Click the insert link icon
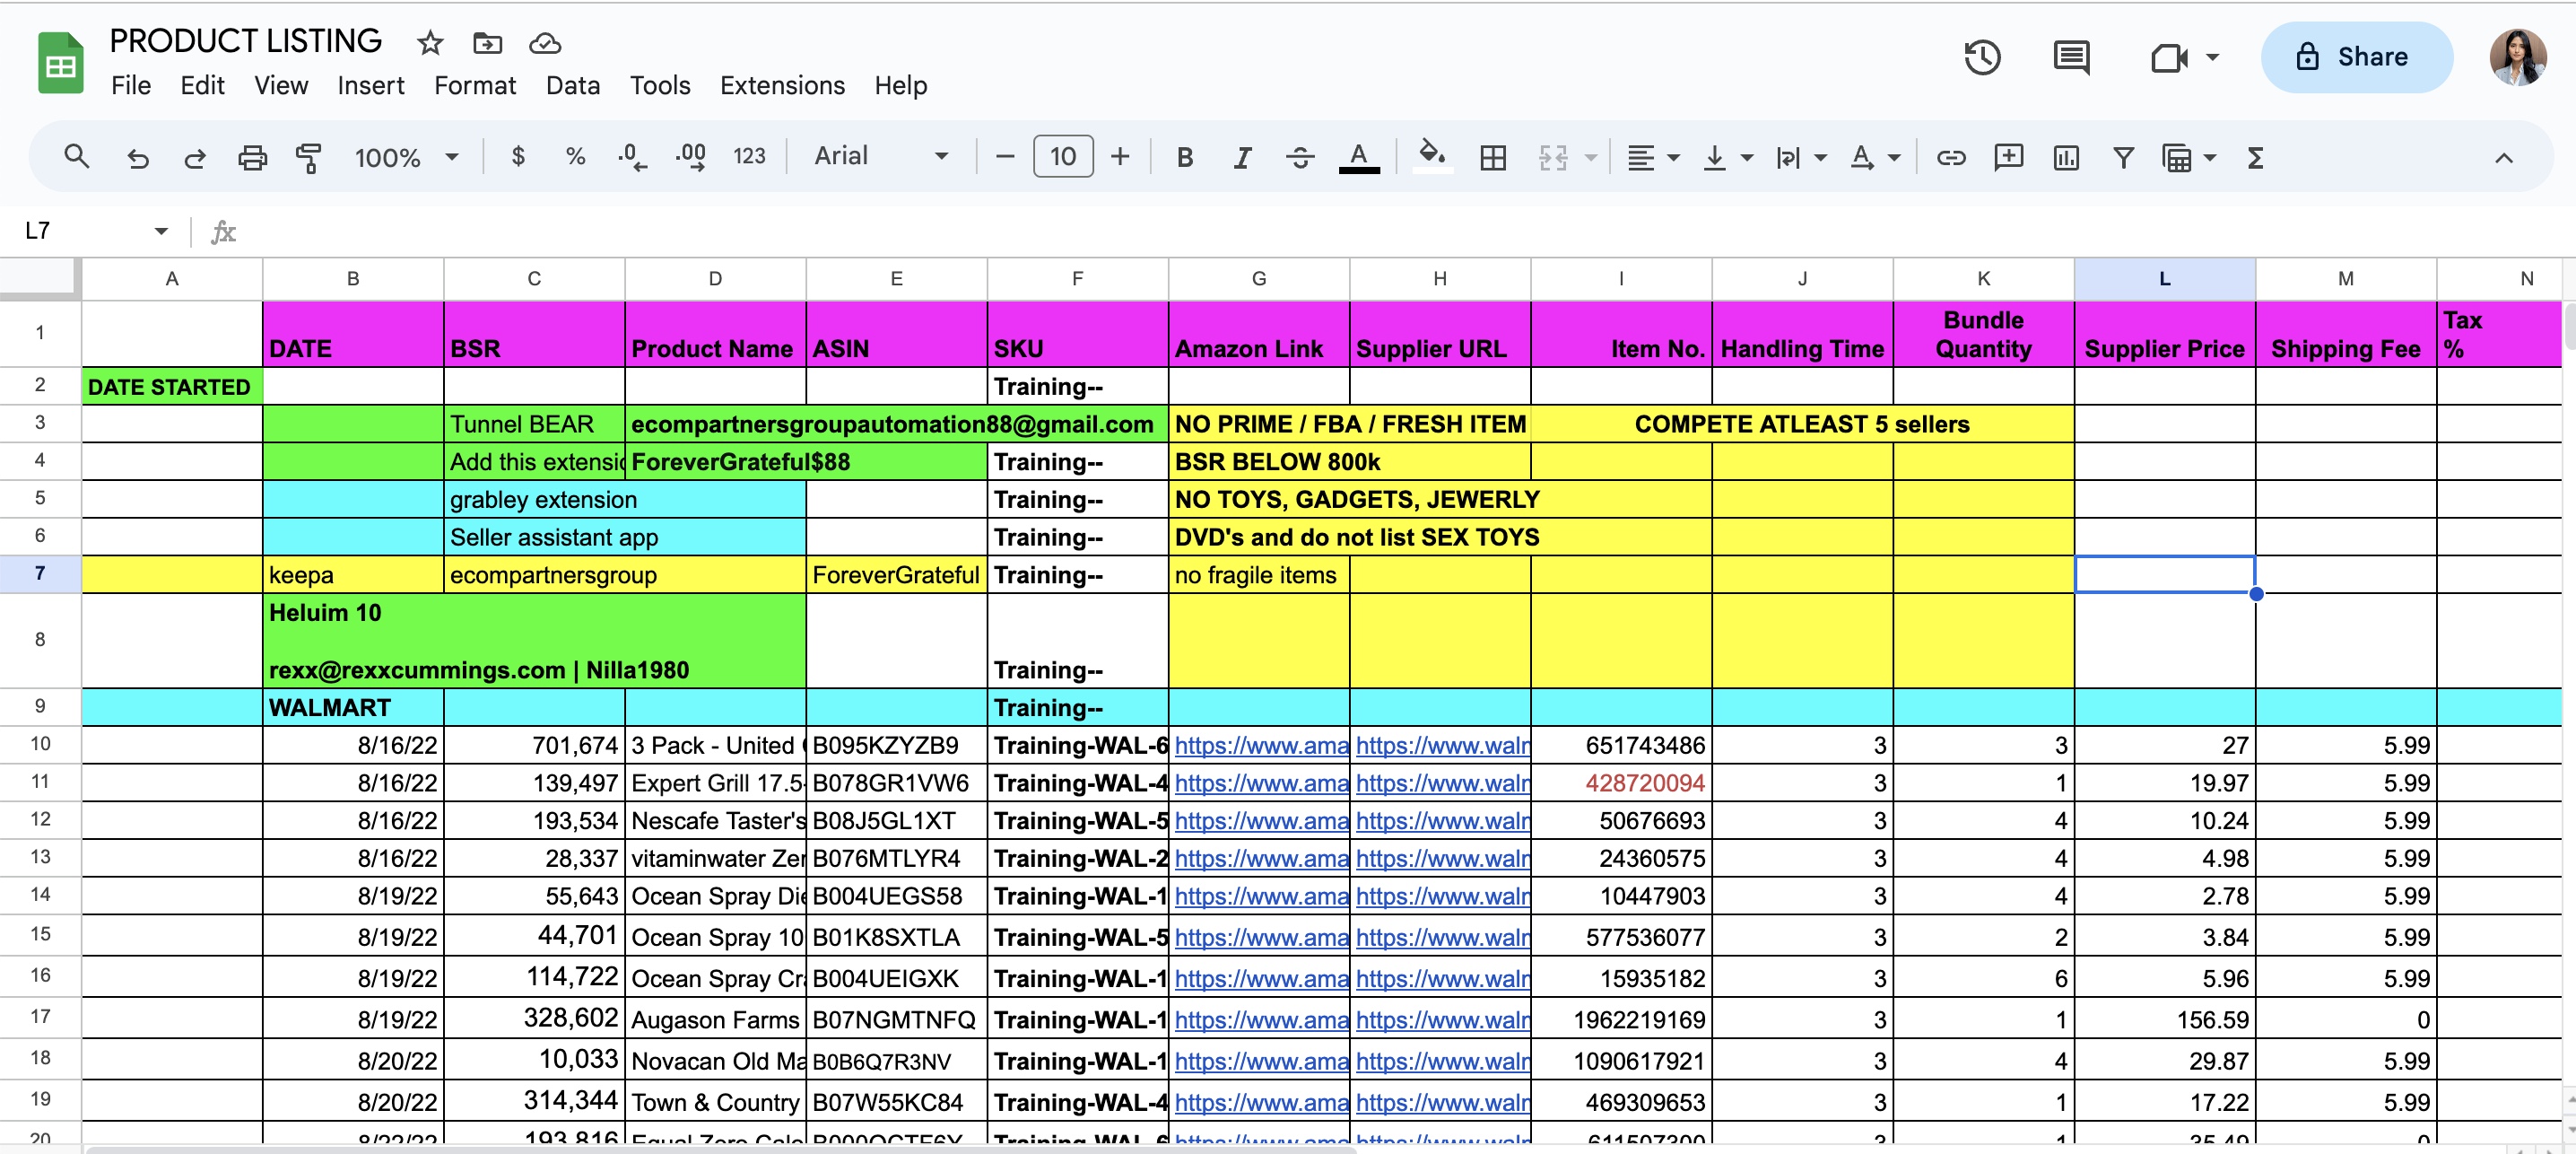This screenshot has width=2576, height=1154. coord(1950,157)
